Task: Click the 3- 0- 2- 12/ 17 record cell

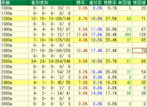Action: [x=51, y=35]
